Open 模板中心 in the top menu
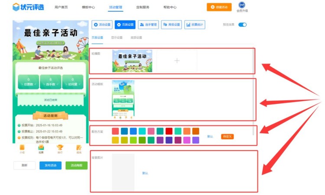This screenshot has width=325, height=195. click(x=88, y=7)
